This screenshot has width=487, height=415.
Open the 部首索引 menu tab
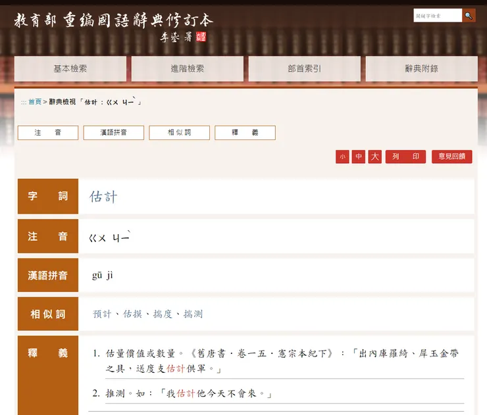point(304,68)
